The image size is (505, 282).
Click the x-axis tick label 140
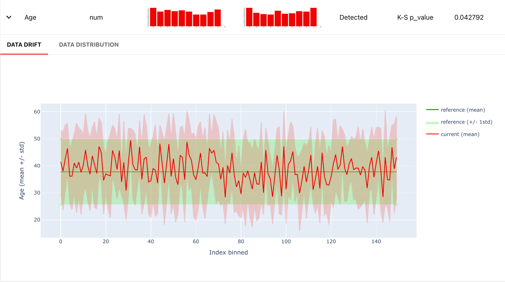[376, 242]
